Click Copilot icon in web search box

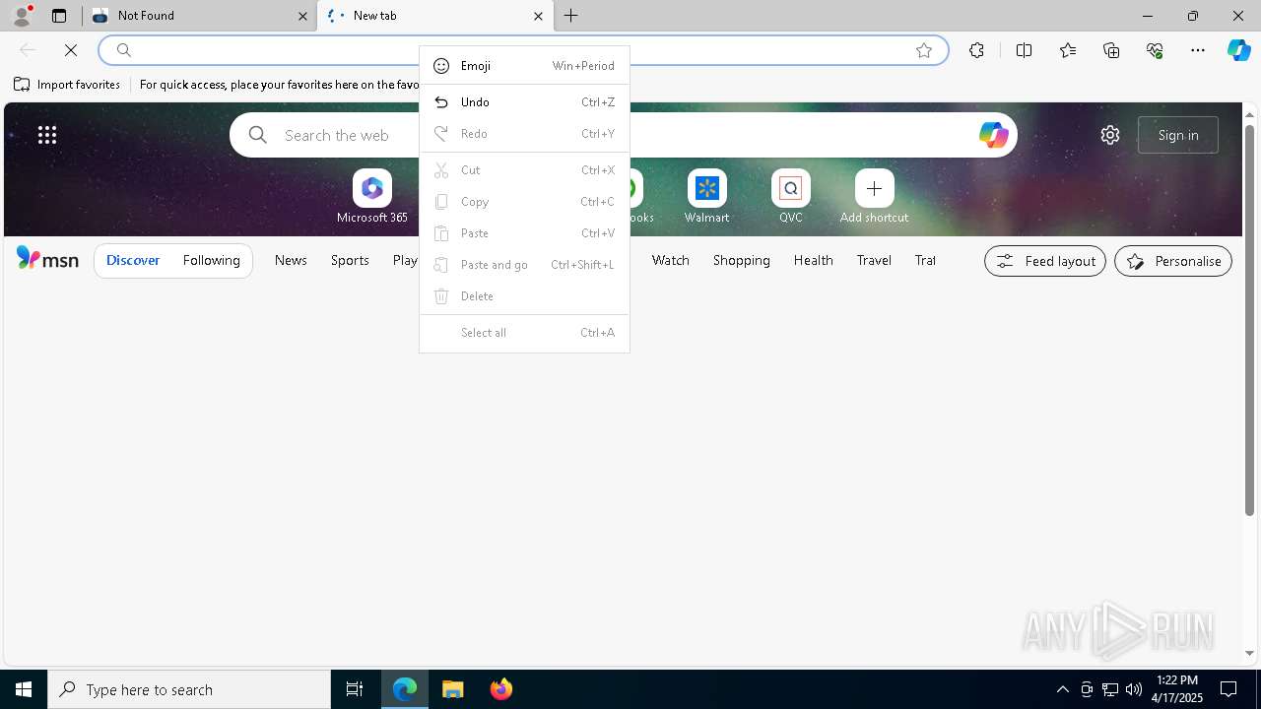point(993,135)
